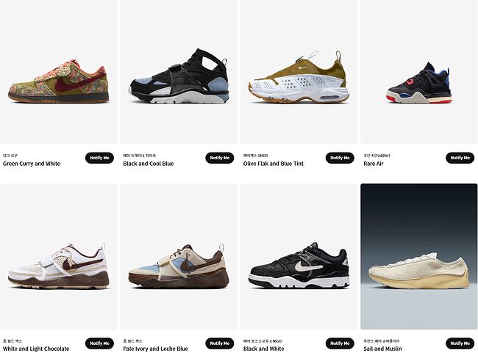Open the Olive Flak Air Max SNDR image

pos(299,72)
